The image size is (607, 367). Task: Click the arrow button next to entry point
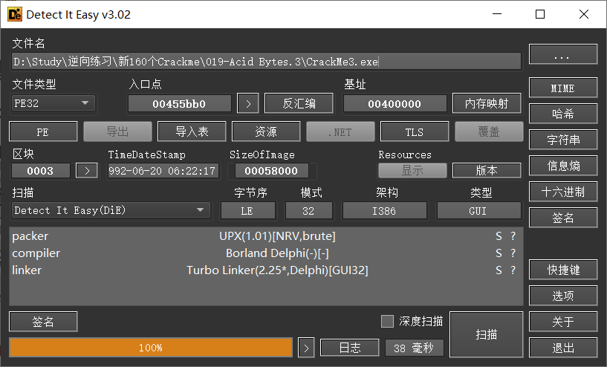click(x=248, y=104)
